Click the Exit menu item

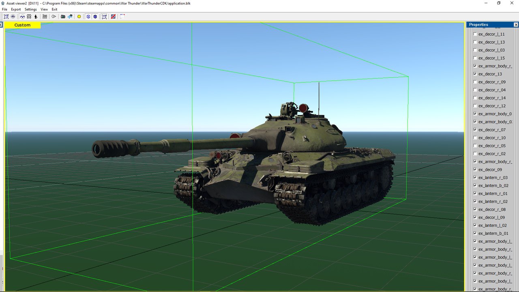[x=54, y=9]
